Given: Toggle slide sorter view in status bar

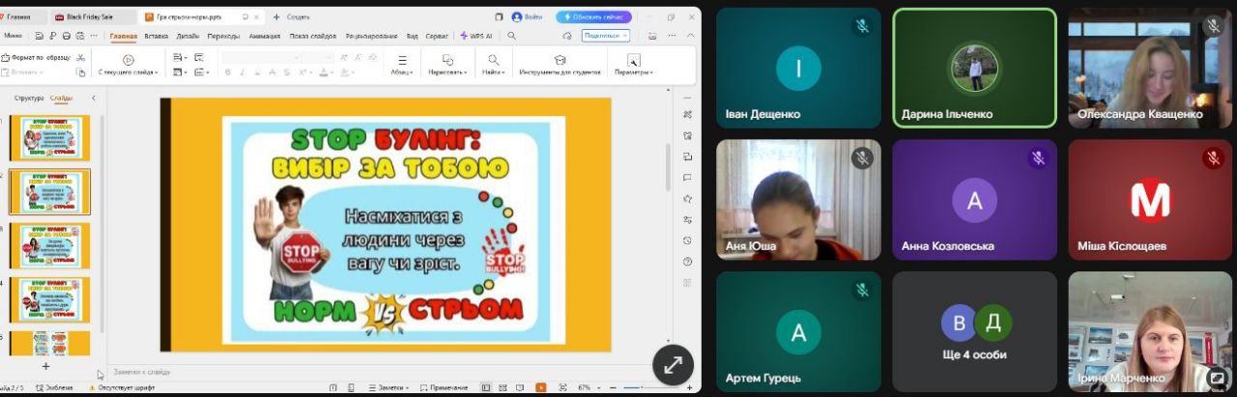Looking at the screenshot, I should point(501,387).
